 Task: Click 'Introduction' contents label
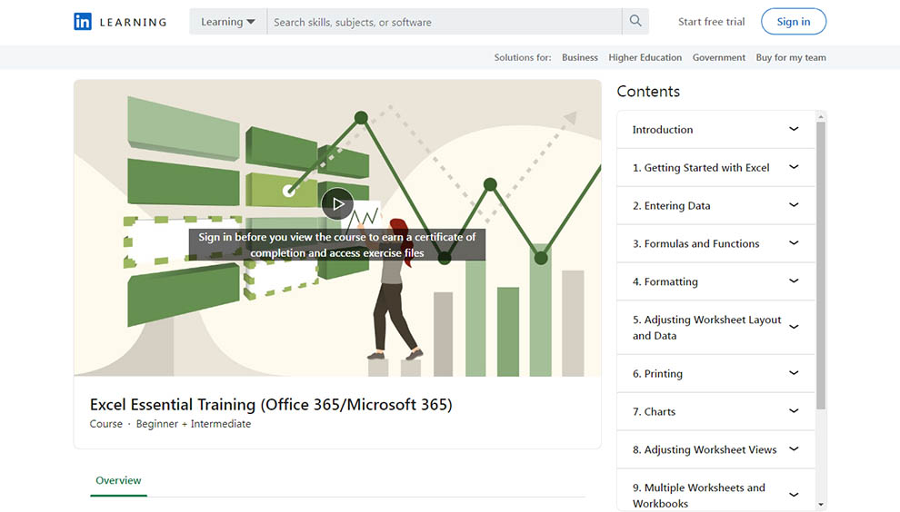(663, 130)
